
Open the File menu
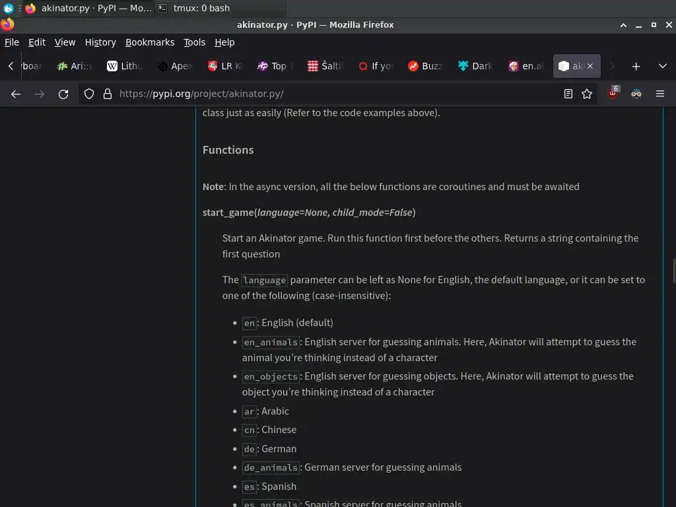pos(12,42)
